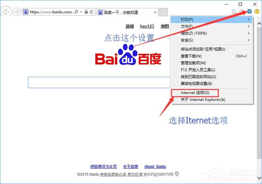Open the address bar dropdown arrow
Viewport: 262px width, 184px height.
[81, 12]
